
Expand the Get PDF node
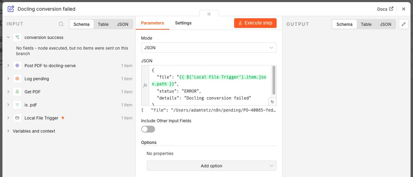tap(8, 92)
